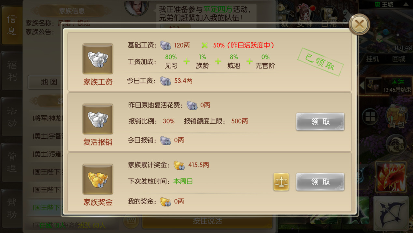
Task: Open the 帮助 side tab
Action: pos(12,208)
